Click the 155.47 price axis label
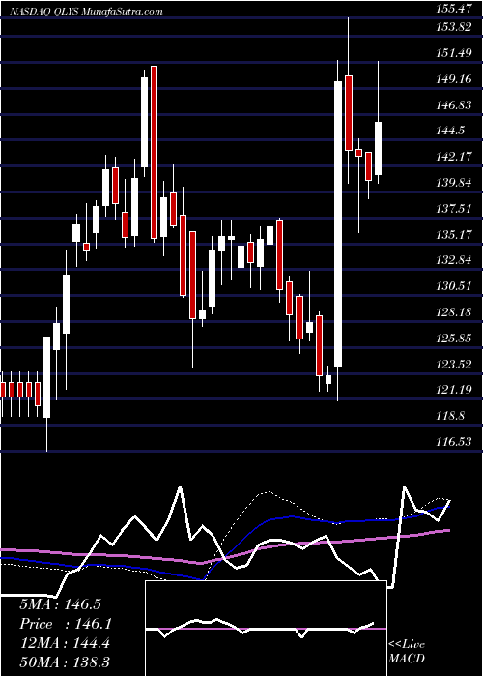 click(x=452, y=8)
